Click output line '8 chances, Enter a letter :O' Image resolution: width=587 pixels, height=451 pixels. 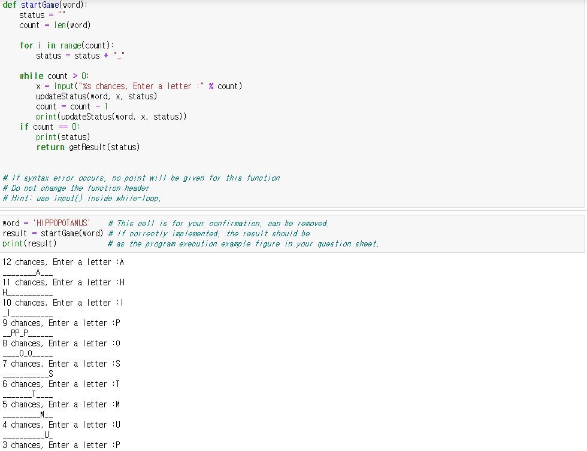point(61,343)
